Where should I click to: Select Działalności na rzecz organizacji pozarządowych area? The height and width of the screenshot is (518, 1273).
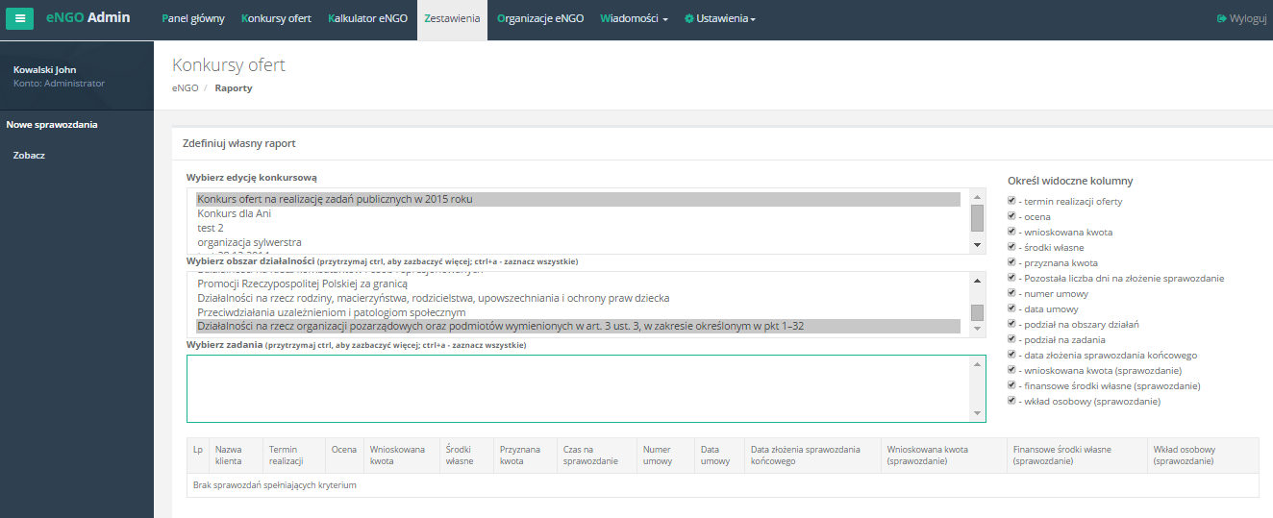578,327
